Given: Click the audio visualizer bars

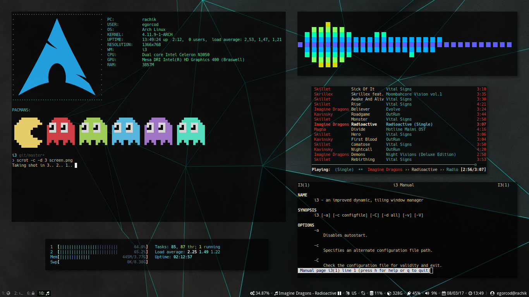Looking at the screenshot, I should point(405,44).
